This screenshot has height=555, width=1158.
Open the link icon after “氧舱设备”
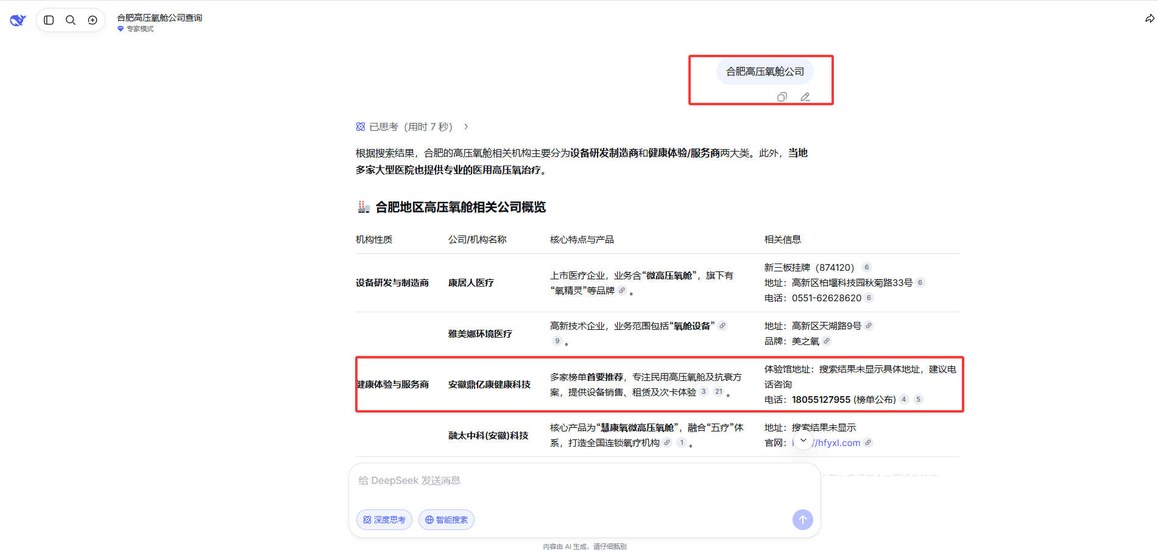[722, 326]
